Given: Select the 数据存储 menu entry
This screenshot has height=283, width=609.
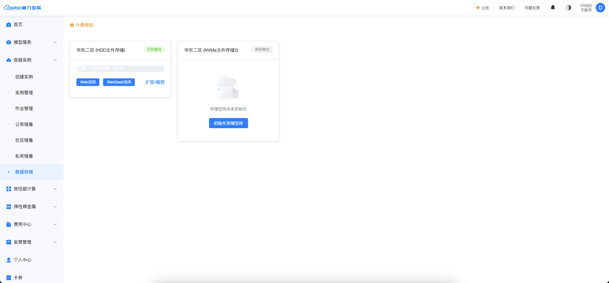Looking at the screenshot, I should click(32, 172).
